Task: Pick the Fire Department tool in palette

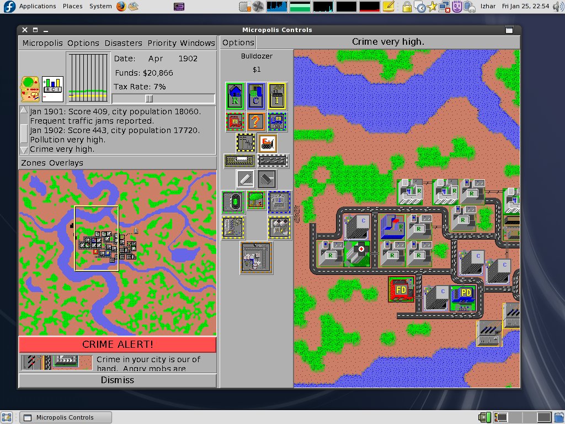Action: [235, 121]
